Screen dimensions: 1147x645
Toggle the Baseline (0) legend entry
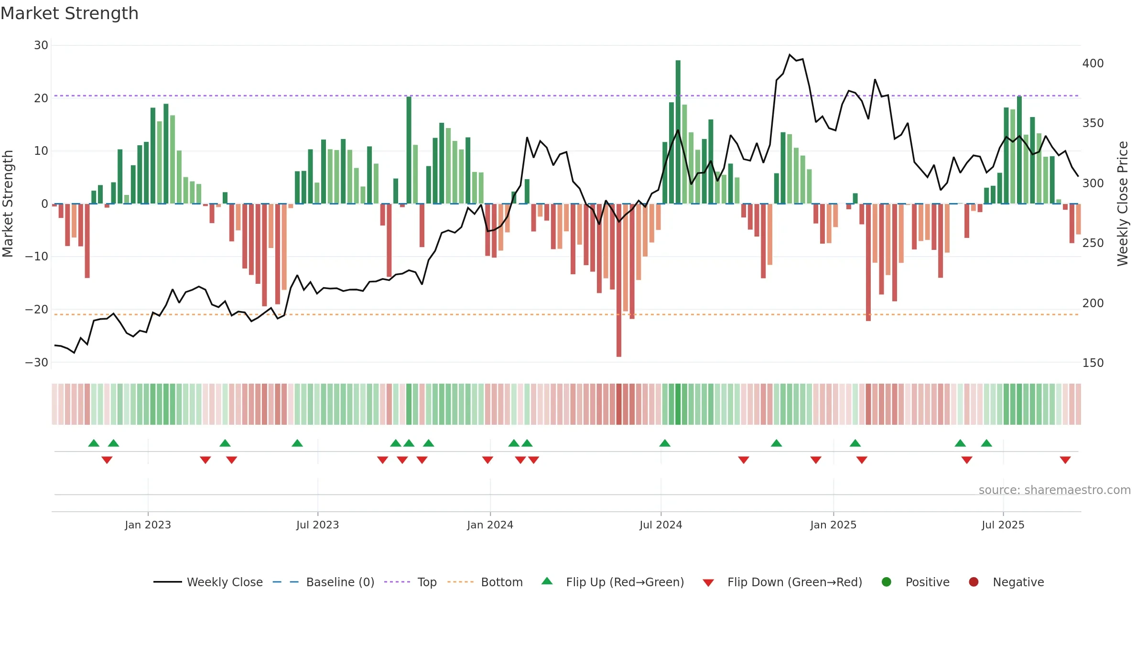coord(324,582)
